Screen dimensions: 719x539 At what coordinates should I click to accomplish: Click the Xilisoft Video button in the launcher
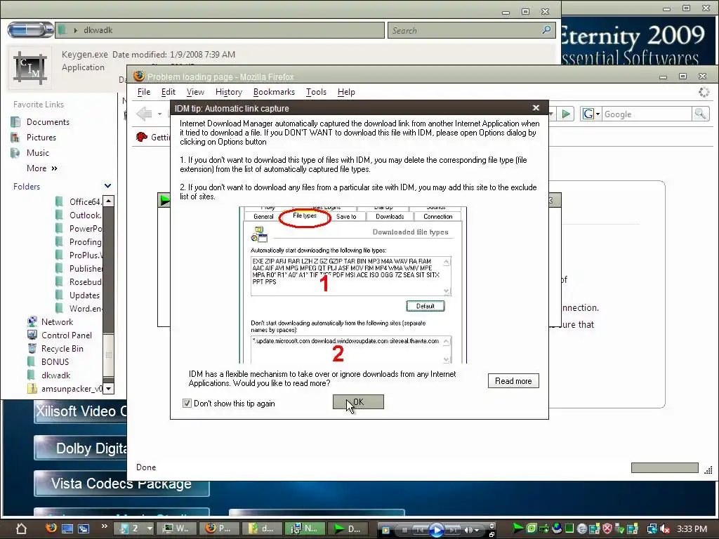click(x=81, y=411)
